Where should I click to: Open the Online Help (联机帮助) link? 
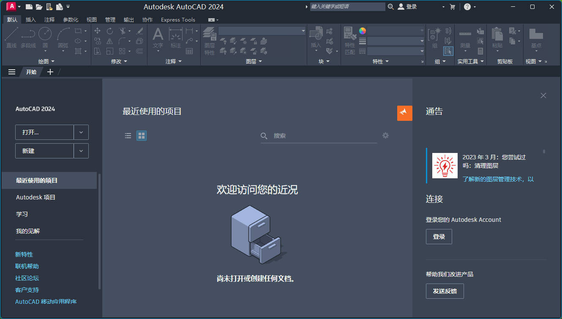(27, 266)
